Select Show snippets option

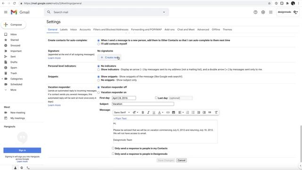click(x=99, y=76)
